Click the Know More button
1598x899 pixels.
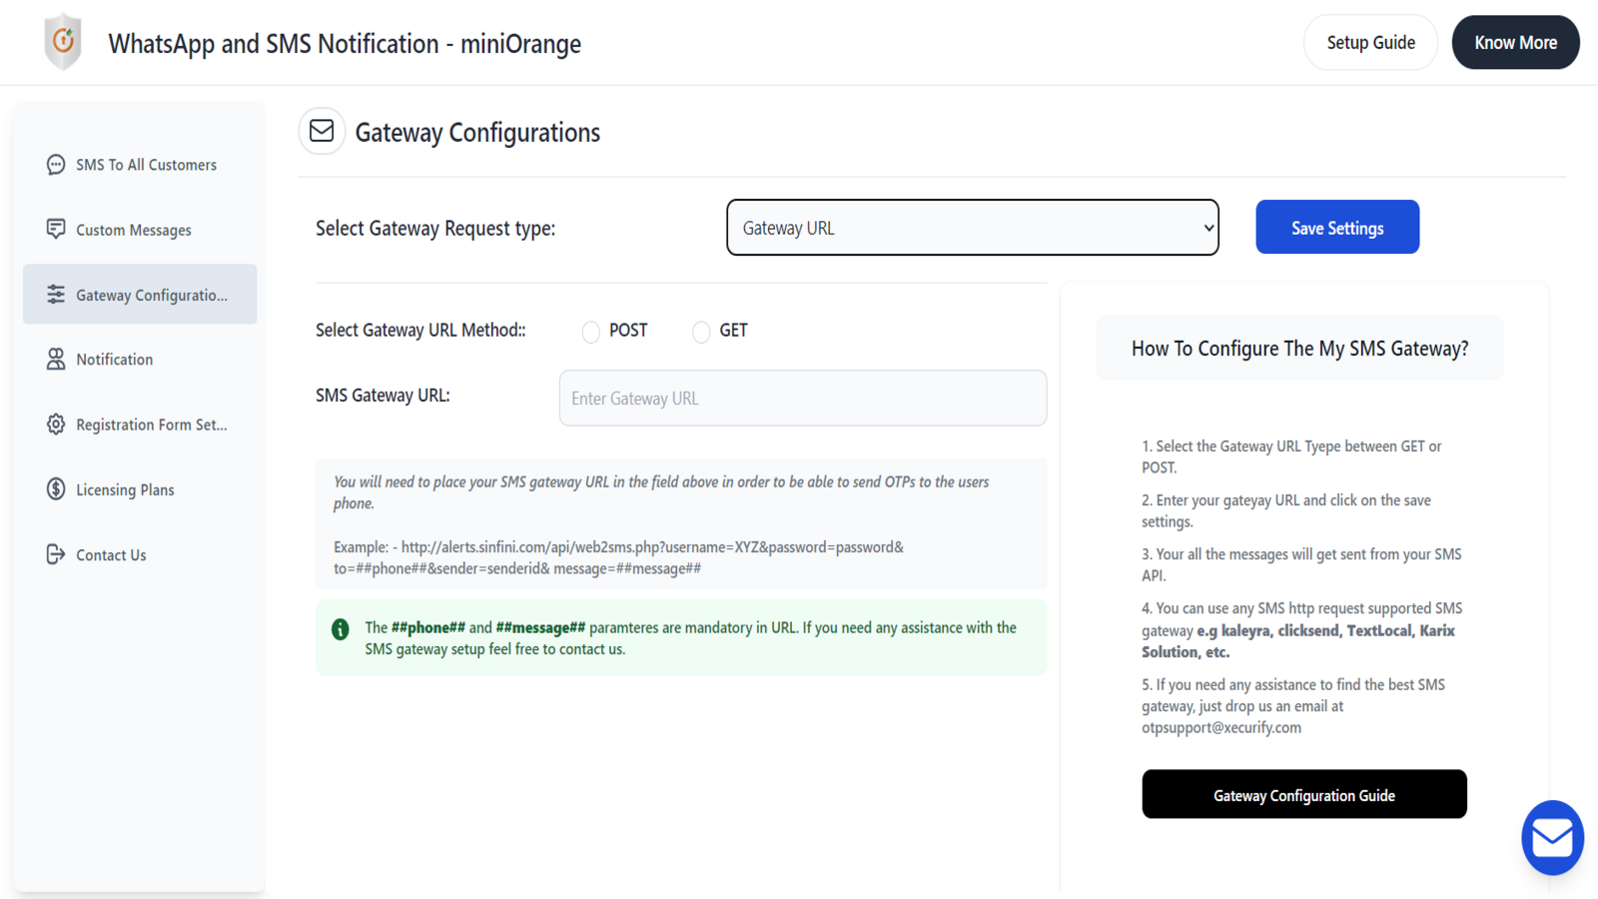coord(1515,42)
